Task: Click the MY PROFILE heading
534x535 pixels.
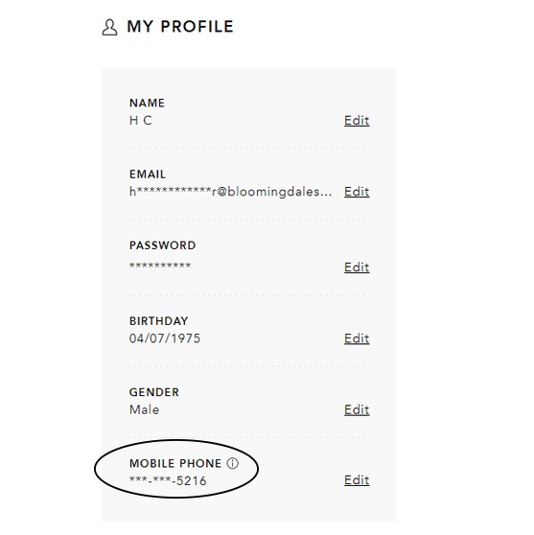Action: [x=180, y=27]
